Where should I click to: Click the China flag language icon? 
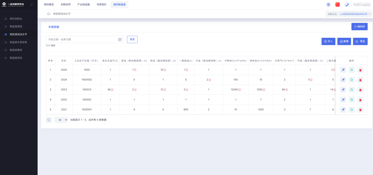pyautogui.click(x=337, y=5)
